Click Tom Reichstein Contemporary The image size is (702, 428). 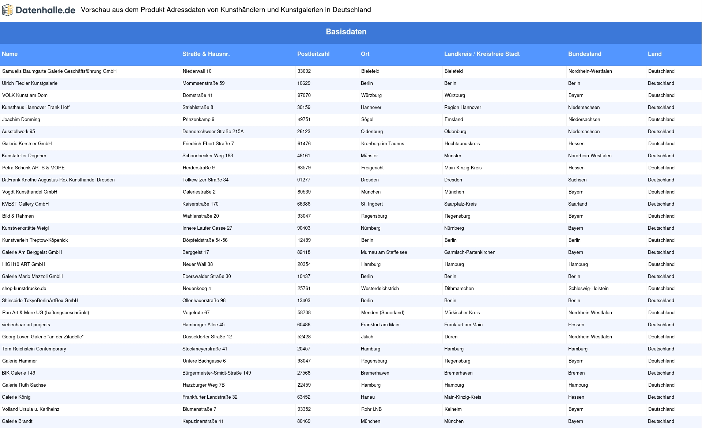pyautogui.click(x=34, y=349)
